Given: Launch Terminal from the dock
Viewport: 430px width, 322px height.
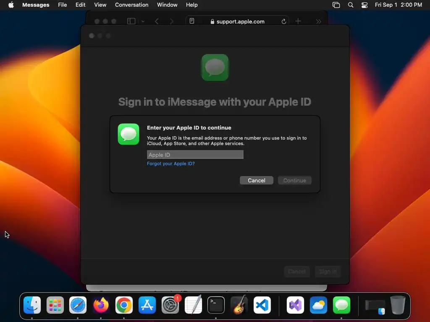Looking at the screenshot, I should pos(216,305).
